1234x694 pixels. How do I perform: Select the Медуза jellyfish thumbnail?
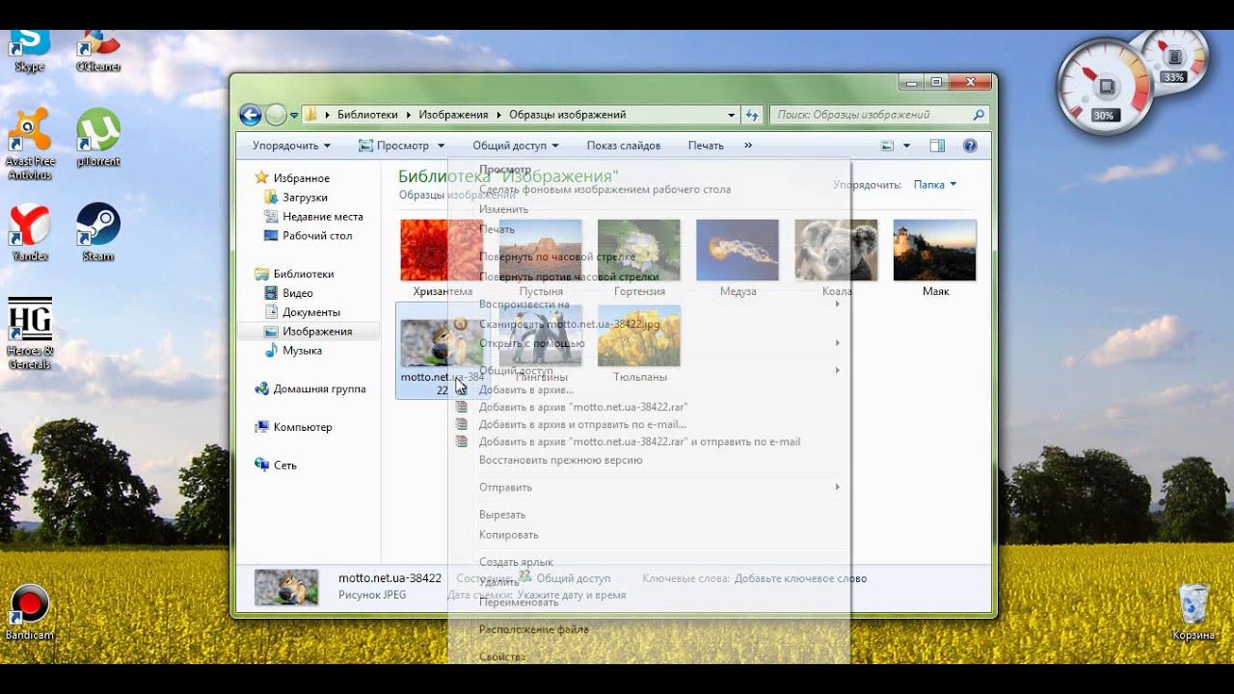tap(738, 251)
